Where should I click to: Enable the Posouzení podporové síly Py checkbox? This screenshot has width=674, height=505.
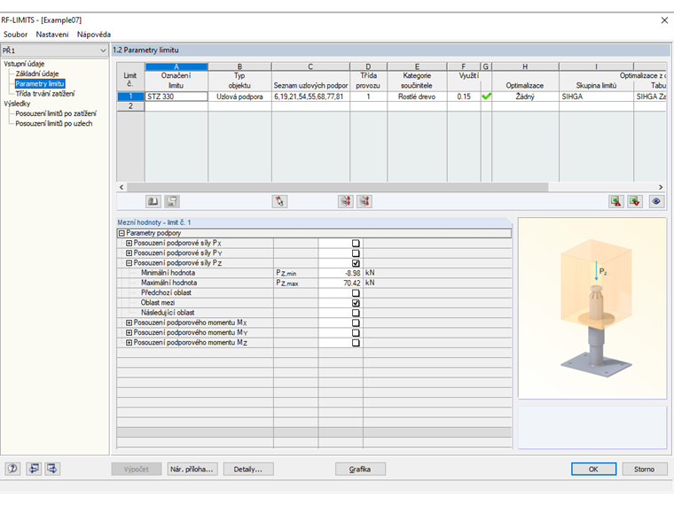coord(356,253)
